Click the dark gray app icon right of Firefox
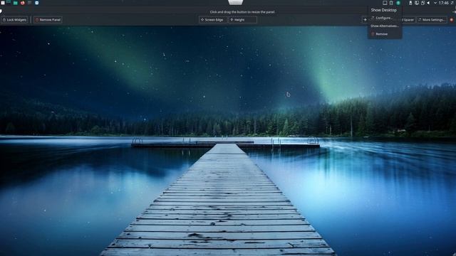 tap(29, 3)
